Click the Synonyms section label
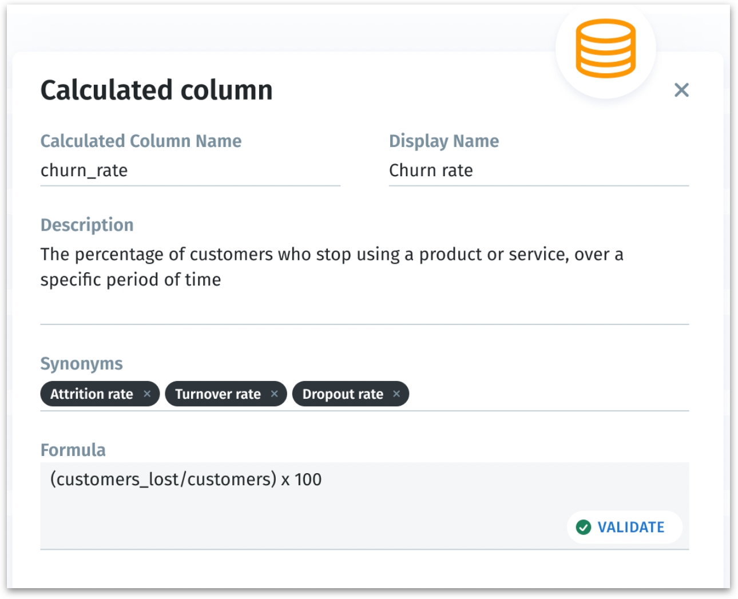 pyautogui.click(x=81, y=364)
